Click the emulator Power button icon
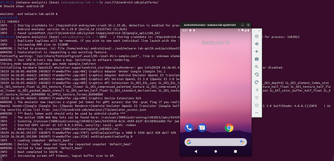 click(x=257, y=36)
